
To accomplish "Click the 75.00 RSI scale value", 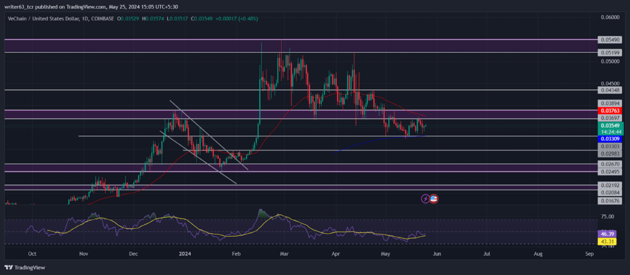I will [x=607, y=217].
